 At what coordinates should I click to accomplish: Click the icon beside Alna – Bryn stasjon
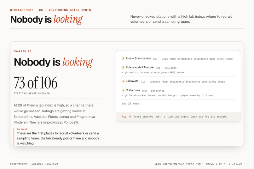123,58
